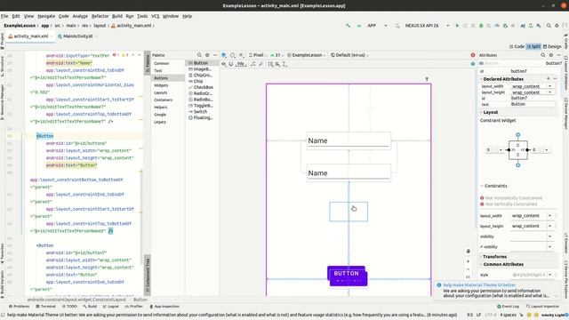This screenshot has width=569, height=320.
Task: Open API level 31 dropdown
Action: pyautogui.click(x=277, y=55)
